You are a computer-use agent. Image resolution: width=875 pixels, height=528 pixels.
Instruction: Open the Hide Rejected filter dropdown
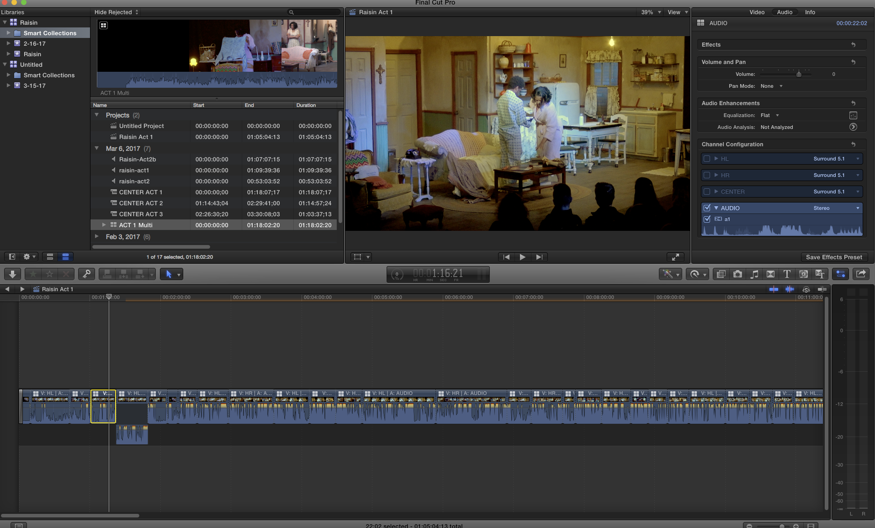click(116, 12)
